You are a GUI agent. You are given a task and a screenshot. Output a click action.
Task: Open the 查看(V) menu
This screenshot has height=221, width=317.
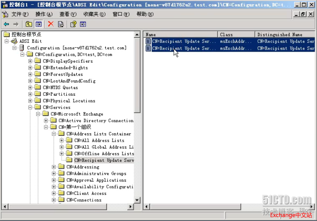[68, 14]
